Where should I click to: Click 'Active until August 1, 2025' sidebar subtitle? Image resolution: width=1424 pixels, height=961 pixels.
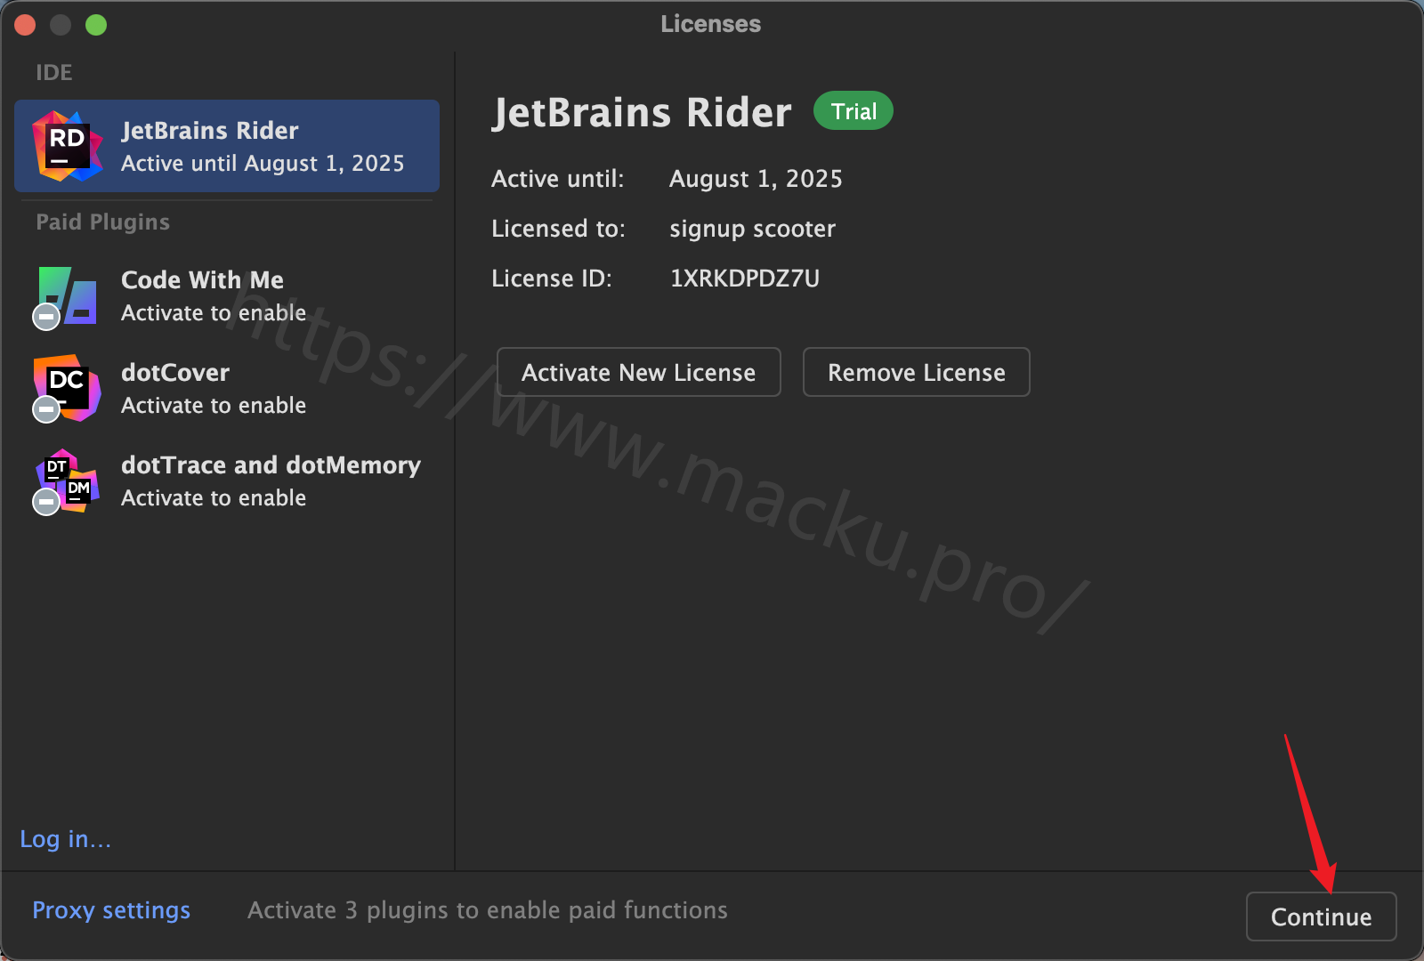click(x=263, y=164)
